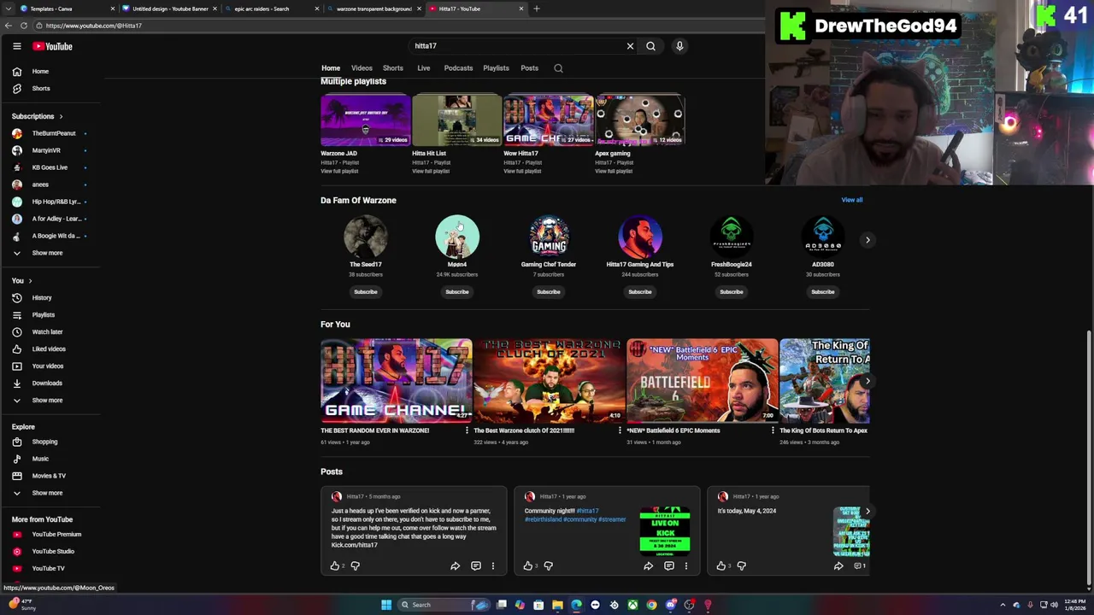Image resolution: width=1094 pixels, height=615 pixels.
Task: Subscribe to Møøn4 channel
Action: (x=457, y=292)
